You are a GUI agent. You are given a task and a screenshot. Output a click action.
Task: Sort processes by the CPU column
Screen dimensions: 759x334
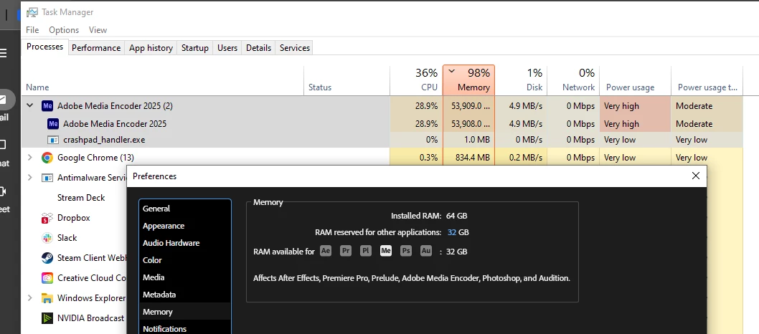(x=429, y=87)
